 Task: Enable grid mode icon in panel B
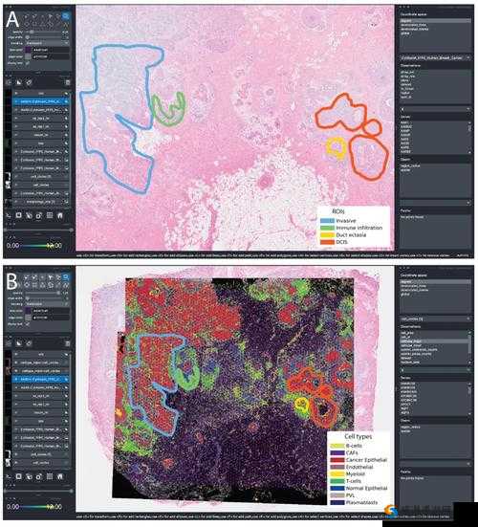[50, 476]
